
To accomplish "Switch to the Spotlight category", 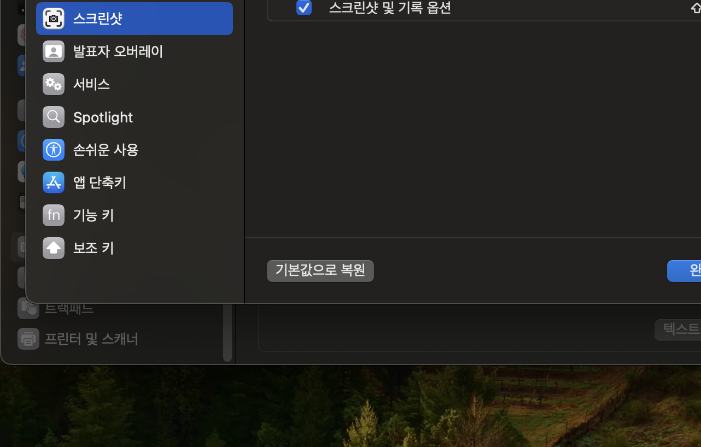I will click(135, 117).
